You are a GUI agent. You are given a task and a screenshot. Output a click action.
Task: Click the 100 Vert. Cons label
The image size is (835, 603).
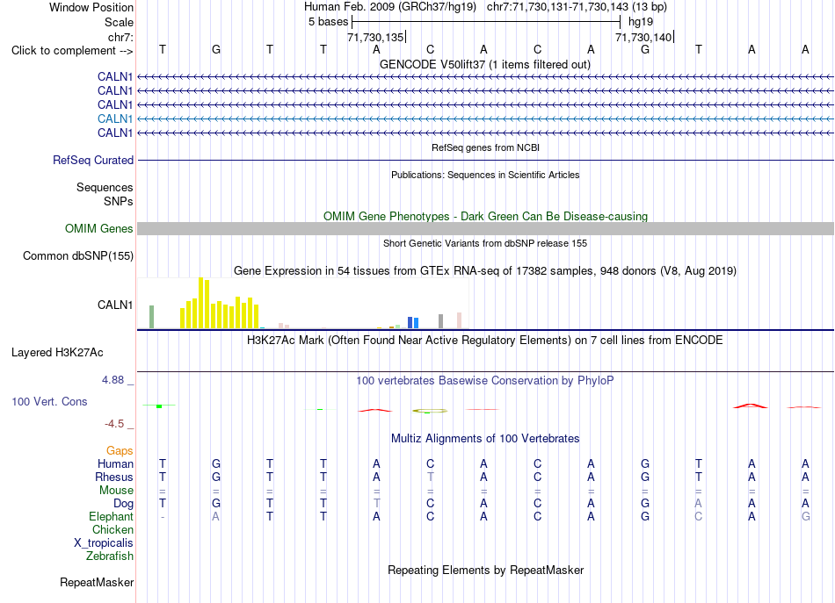[x=49, y=401]
